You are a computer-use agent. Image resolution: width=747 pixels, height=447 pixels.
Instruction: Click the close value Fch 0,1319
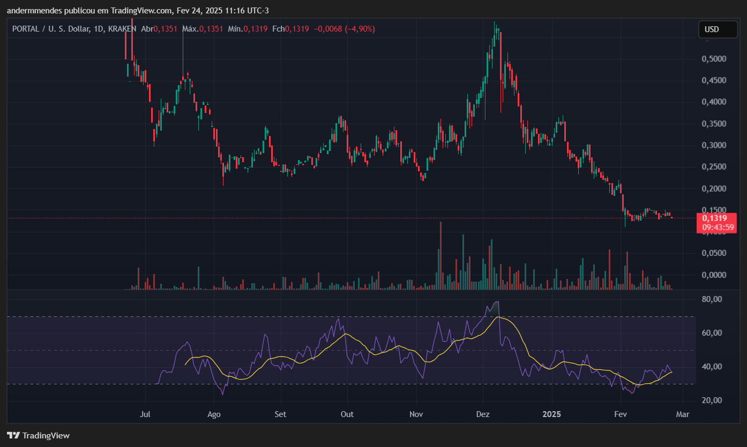click(290, 29)
